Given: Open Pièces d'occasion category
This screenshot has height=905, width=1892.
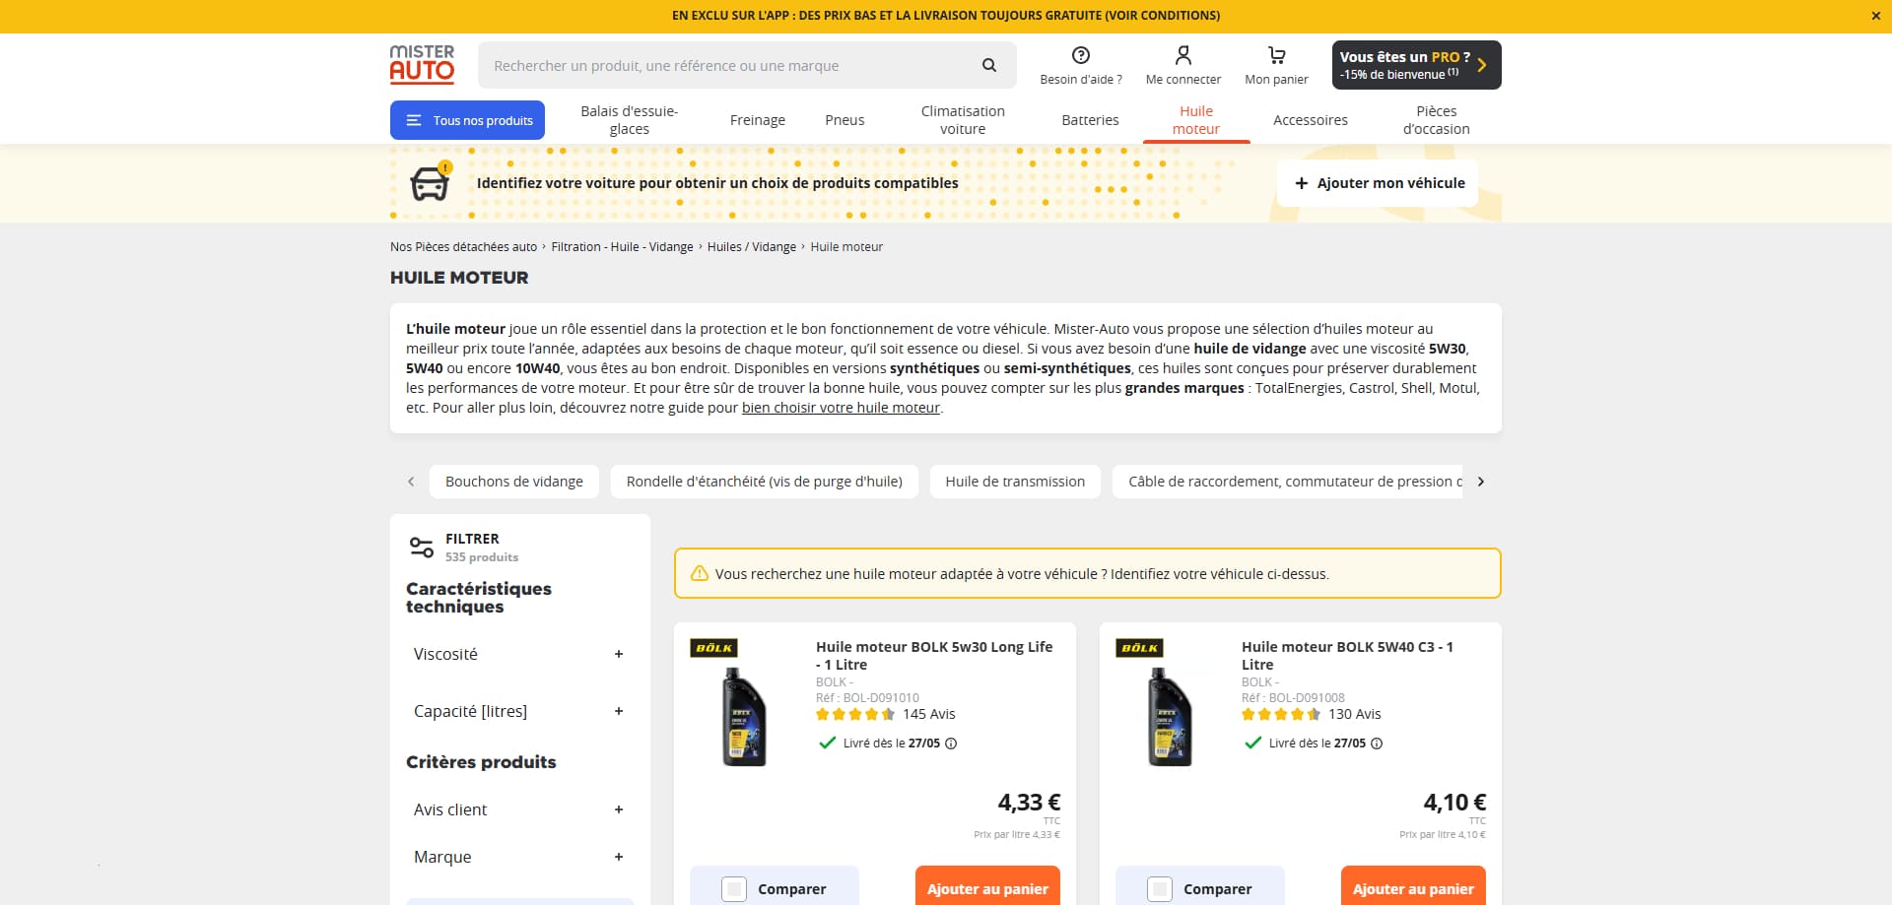Looking at the screenshot, I should click(x=1436, y=120).
